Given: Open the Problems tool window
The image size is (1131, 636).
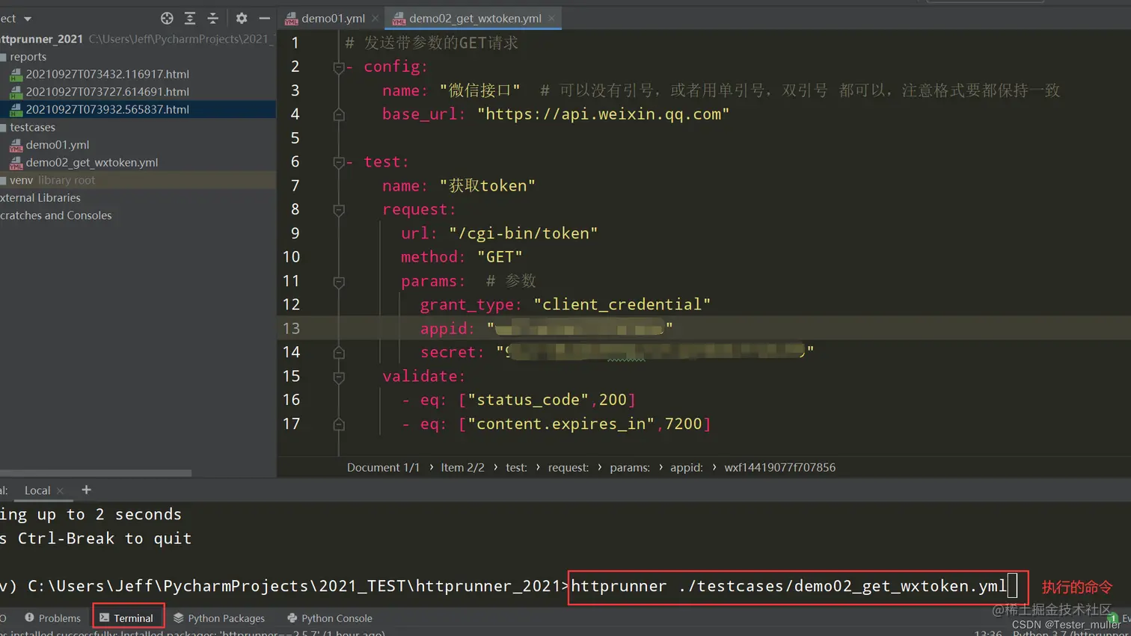Looking at the screenshot, I should (x=52, y=618).
